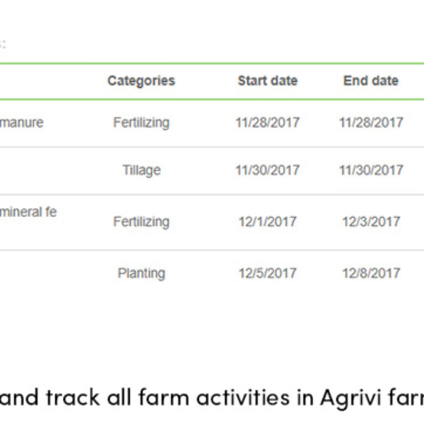Click Fertilizing category in first row
The width and height of the screenshot is (424, 424).
(x=141, y=123)
